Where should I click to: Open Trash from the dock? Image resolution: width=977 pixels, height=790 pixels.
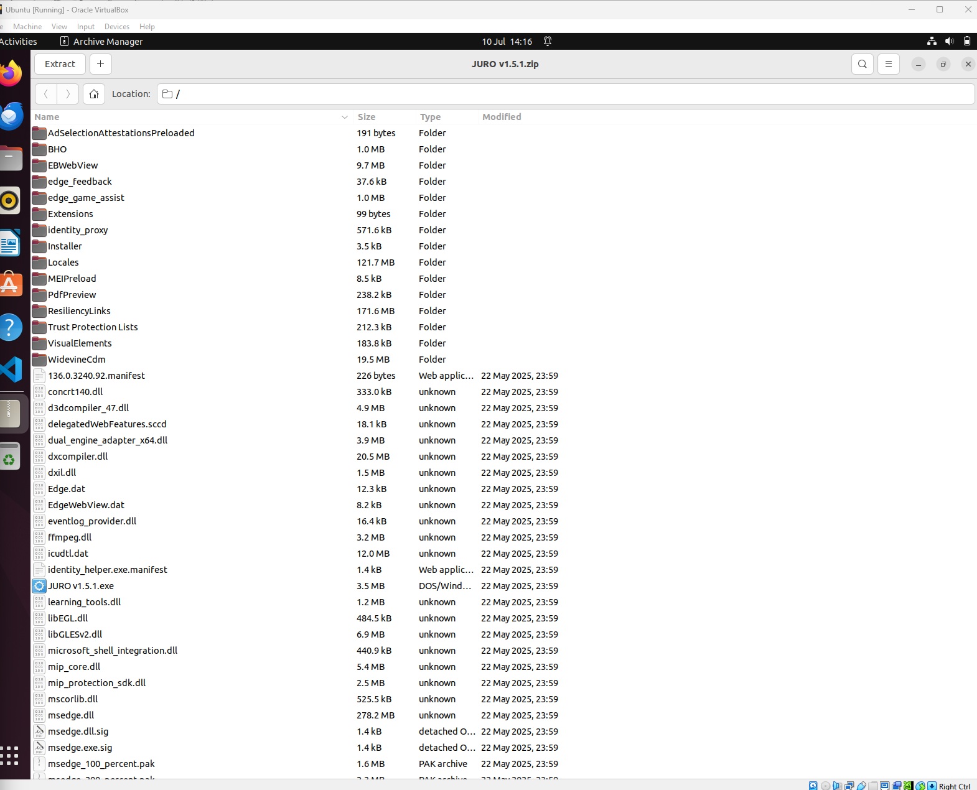(10, 457)
